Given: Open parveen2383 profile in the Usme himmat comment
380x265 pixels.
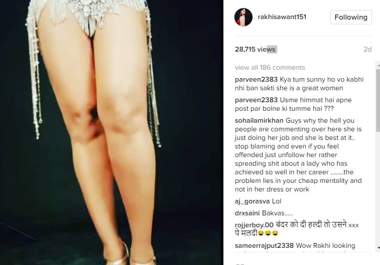Looking at the screenshot, I should [x=256, y=100].
